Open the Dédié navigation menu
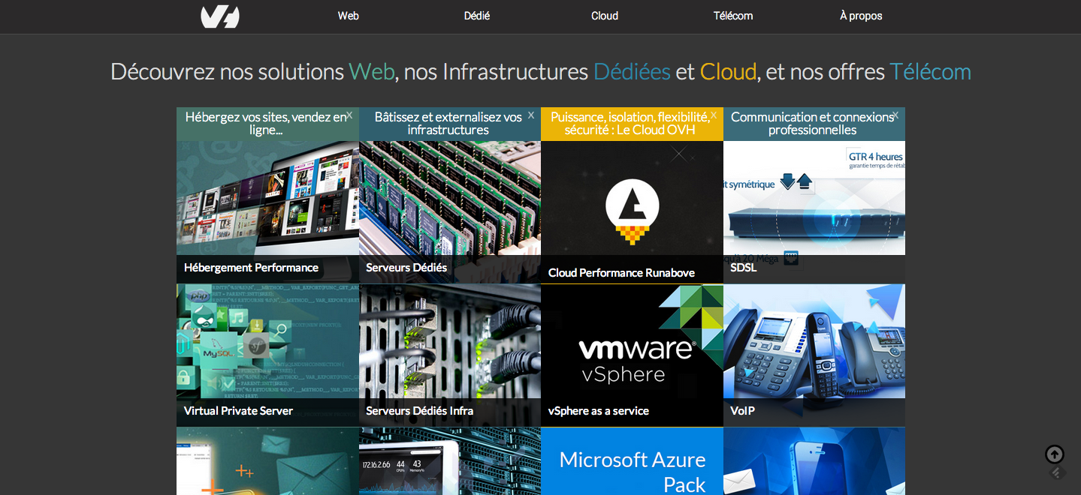Screen dimensions: 1081x495 tap(476, 16)
